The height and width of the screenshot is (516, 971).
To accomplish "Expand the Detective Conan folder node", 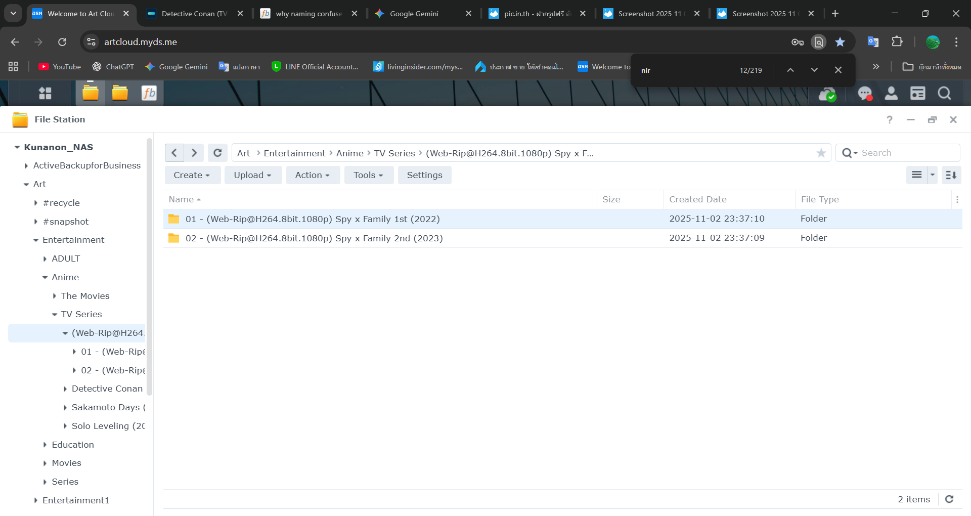I will [x=65, y=389].
